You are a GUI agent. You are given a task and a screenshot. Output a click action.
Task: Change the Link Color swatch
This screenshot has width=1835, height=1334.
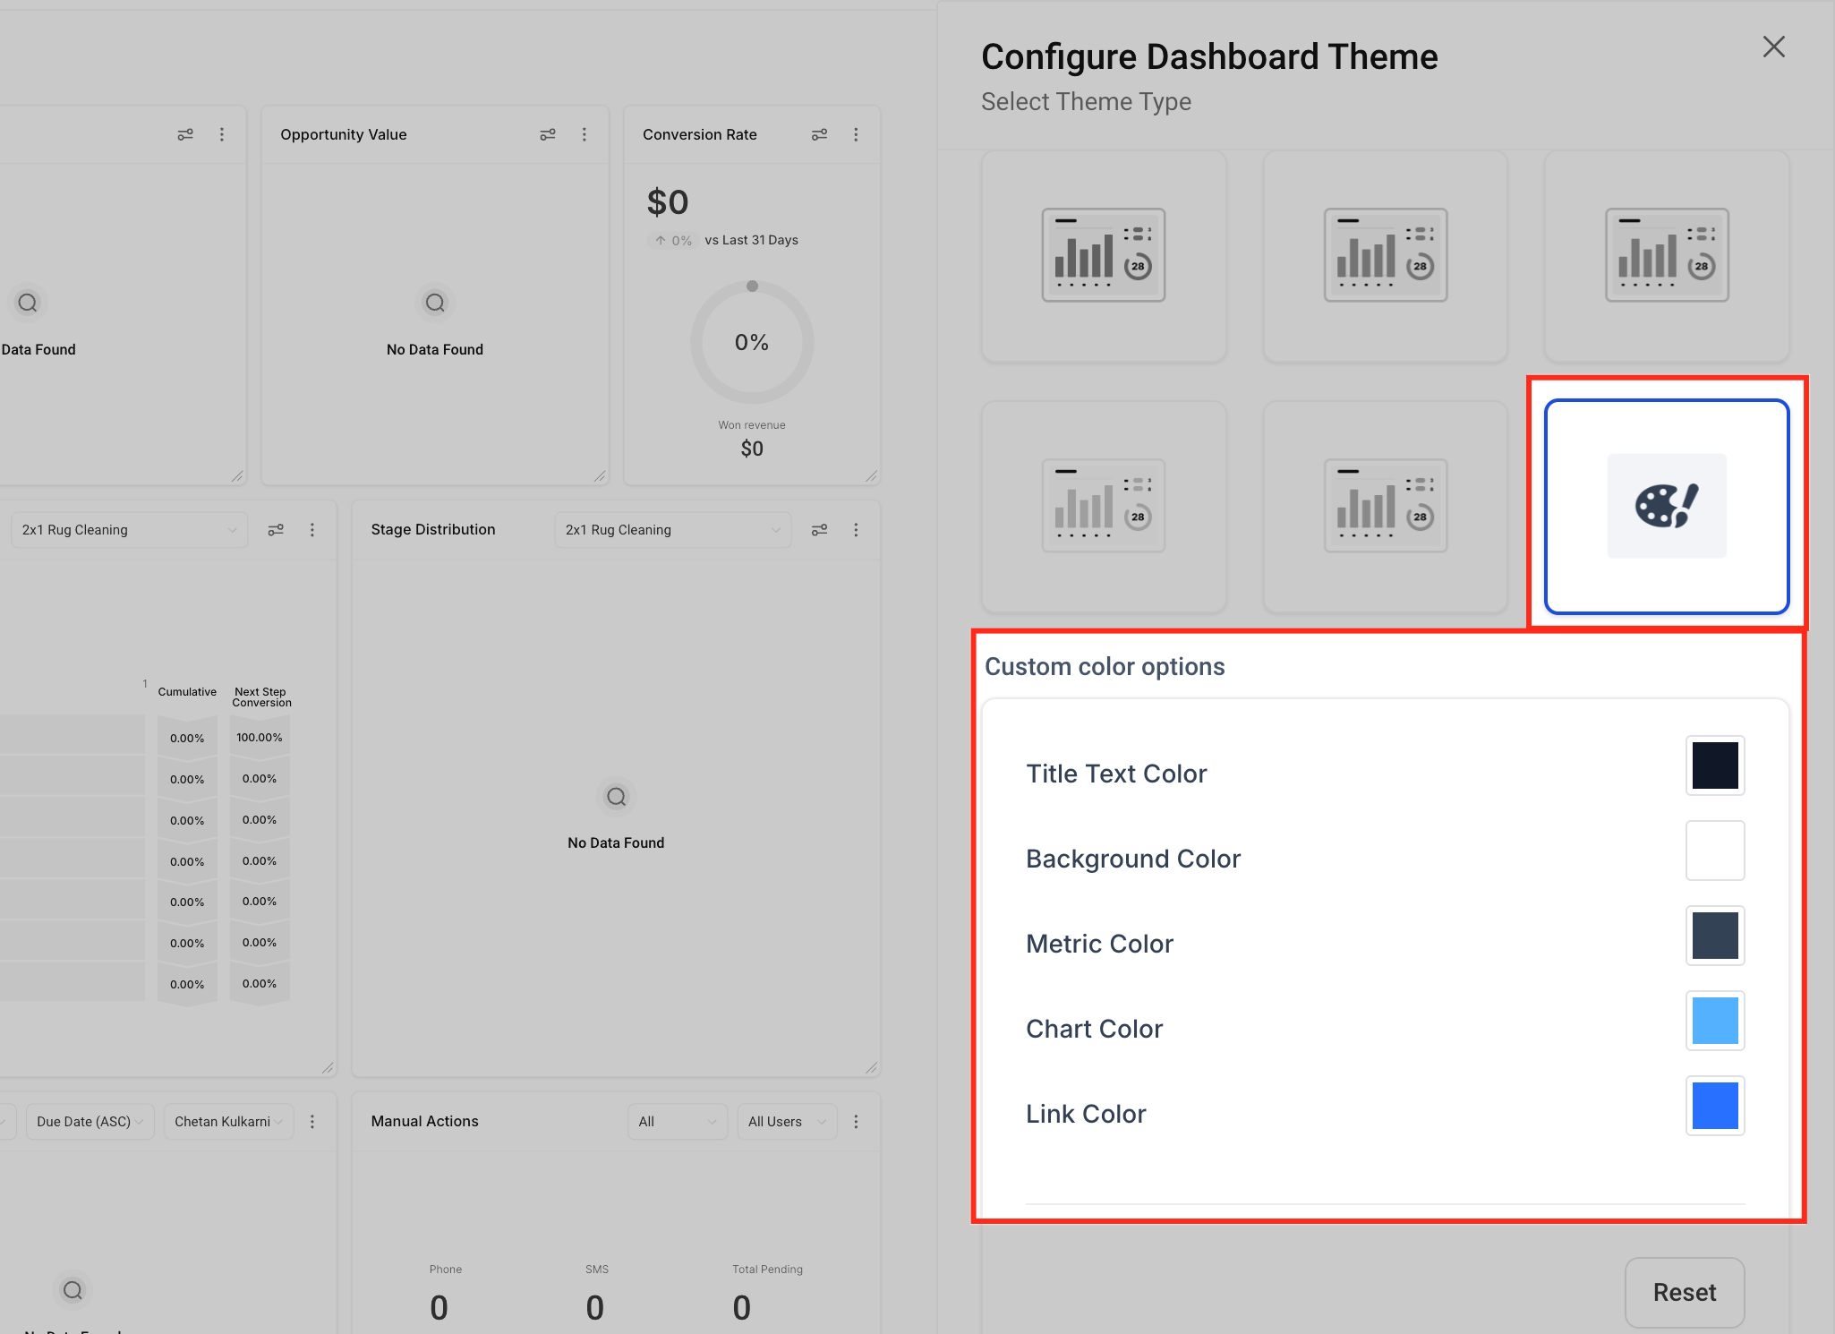click(1714, 1106)
